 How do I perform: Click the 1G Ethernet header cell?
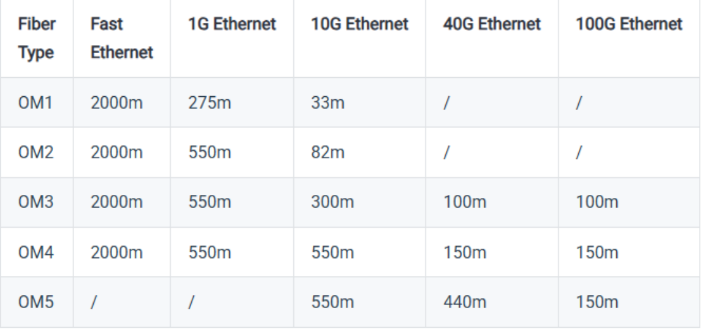tap(232, 23)
